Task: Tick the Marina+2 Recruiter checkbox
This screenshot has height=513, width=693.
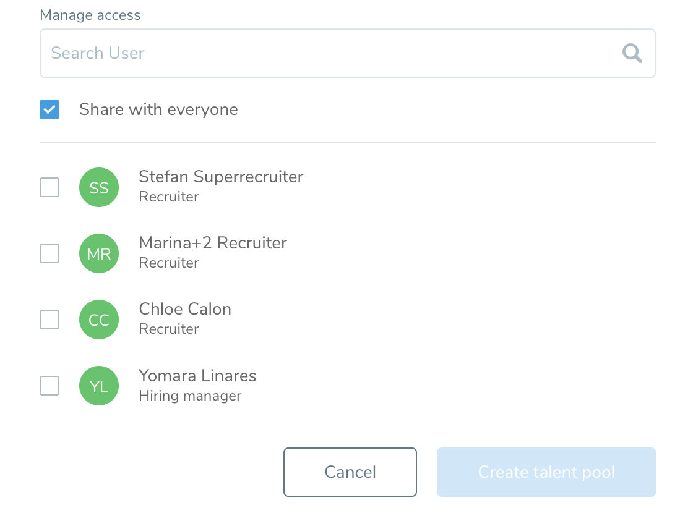Action: coord(49,253)
